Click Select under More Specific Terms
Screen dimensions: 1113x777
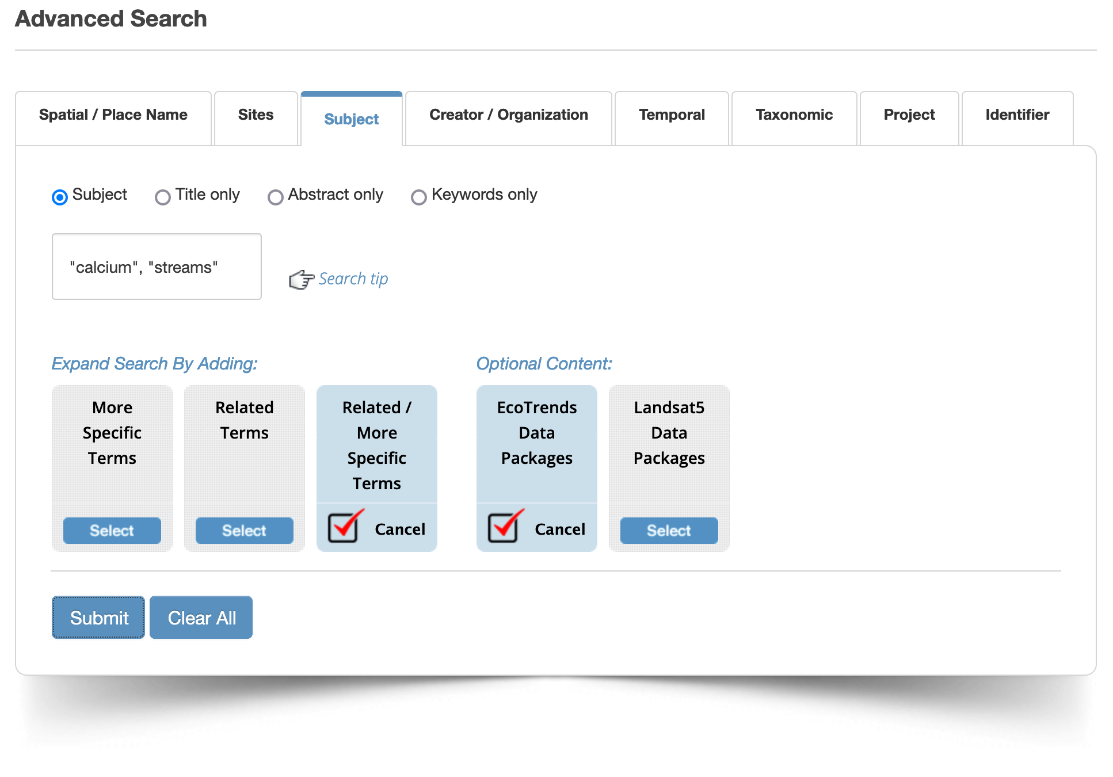click(112, 530)
